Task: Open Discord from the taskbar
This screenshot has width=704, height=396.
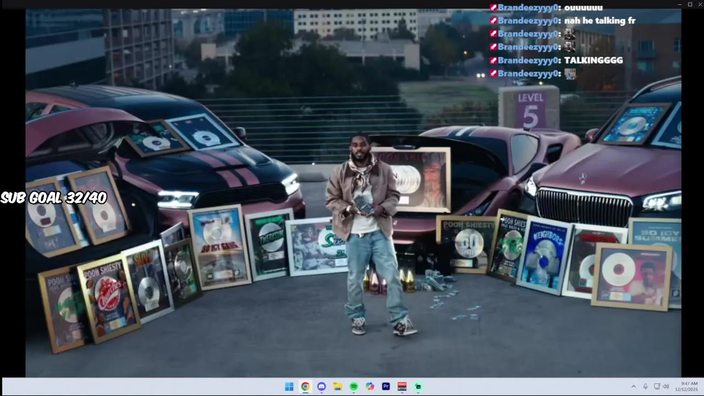Action: pyautogui.click(x=321, y=387)
